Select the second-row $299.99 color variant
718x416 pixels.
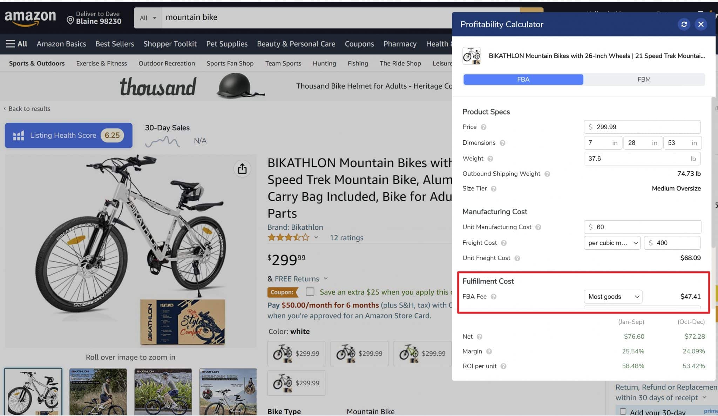click(296, 383)
